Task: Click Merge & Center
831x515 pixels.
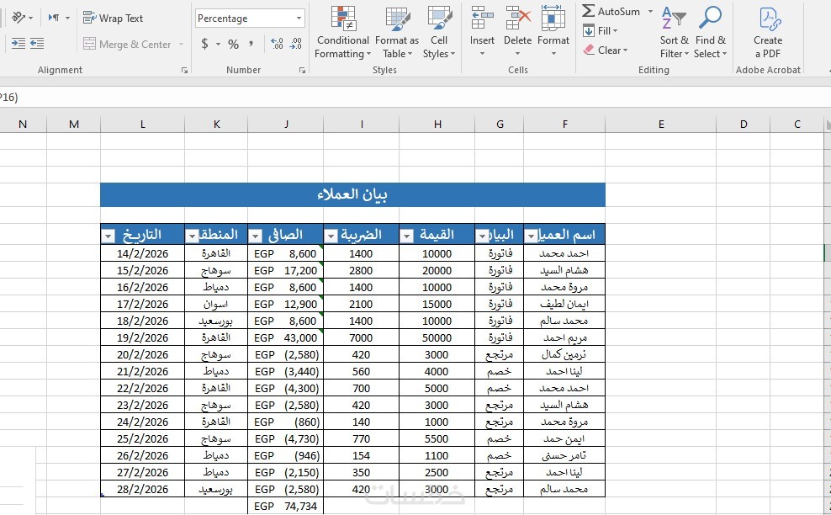Action: pos(127,44)
